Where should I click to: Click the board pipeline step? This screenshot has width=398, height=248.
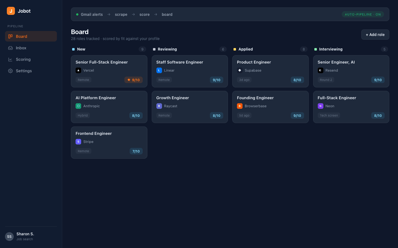167,15
